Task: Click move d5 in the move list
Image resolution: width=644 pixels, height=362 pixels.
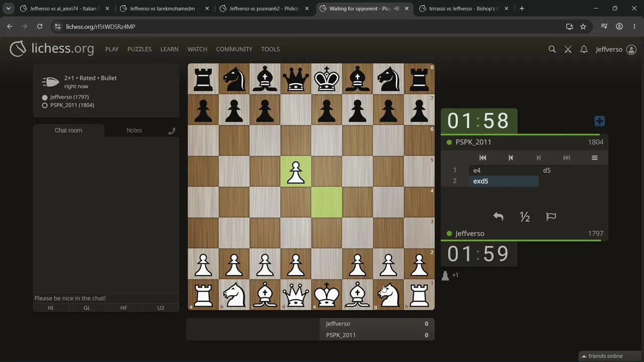Action: (573, 170)
